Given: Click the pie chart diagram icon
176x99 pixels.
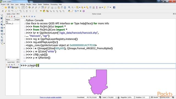Looking at the screenshot, I should tap(44, 11).
